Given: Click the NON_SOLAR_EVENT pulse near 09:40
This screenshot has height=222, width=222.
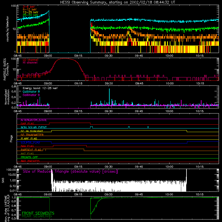Looking at the screenshot, I should click(129, 127).
